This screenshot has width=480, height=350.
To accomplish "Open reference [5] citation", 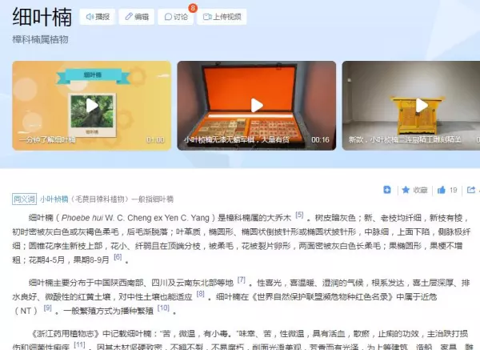I will tap(299, 215).
